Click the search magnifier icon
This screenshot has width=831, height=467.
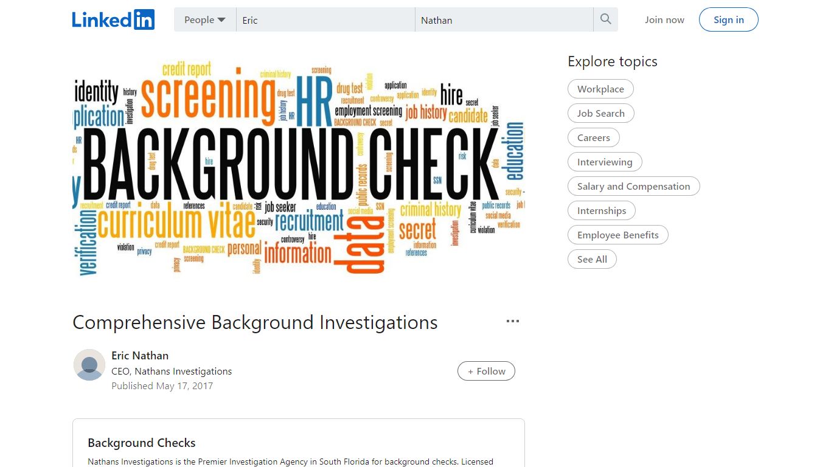point(605,19)
